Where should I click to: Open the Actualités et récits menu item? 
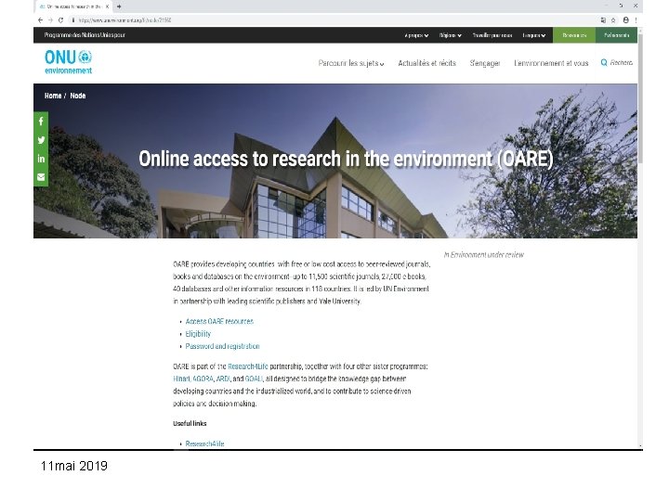point(427,63)
